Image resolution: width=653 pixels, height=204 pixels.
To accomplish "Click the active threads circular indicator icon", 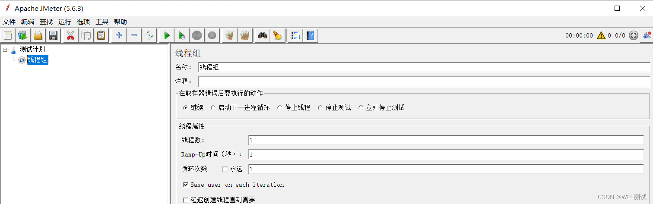I will [634, 35].
